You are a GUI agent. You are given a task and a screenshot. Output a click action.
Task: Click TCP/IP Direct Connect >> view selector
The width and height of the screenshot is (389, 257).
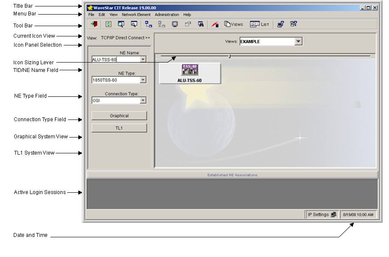pos(125,38)
